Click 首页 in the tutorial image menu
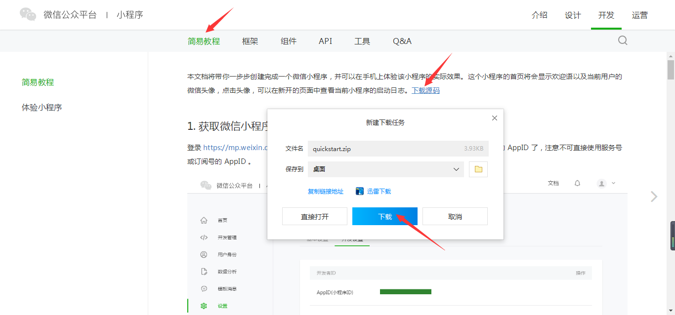Viewport: 675px width, 315px height. 222,220
